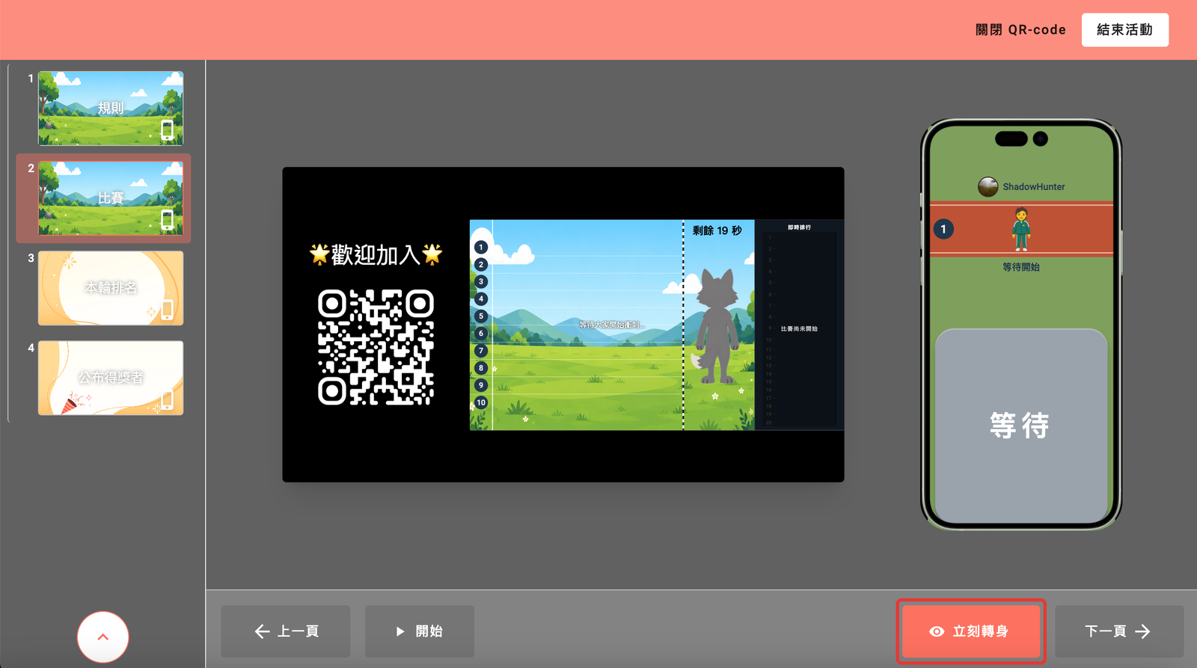Collapse the slide panel with the chevron button
Image resolution: width=1197 pixels, height=668 pixels.
tap(103, 637)
